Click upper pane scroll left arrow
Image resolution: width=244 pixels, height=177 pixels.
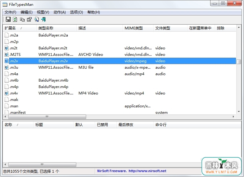pos(6,117)
